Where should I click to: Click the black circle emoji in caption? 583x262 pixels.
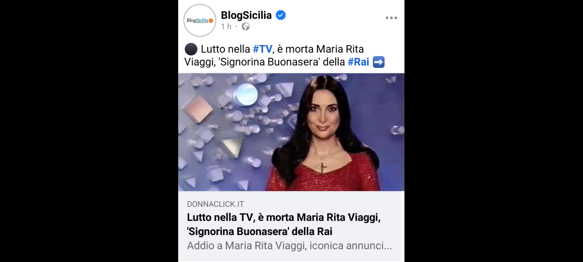191,49
